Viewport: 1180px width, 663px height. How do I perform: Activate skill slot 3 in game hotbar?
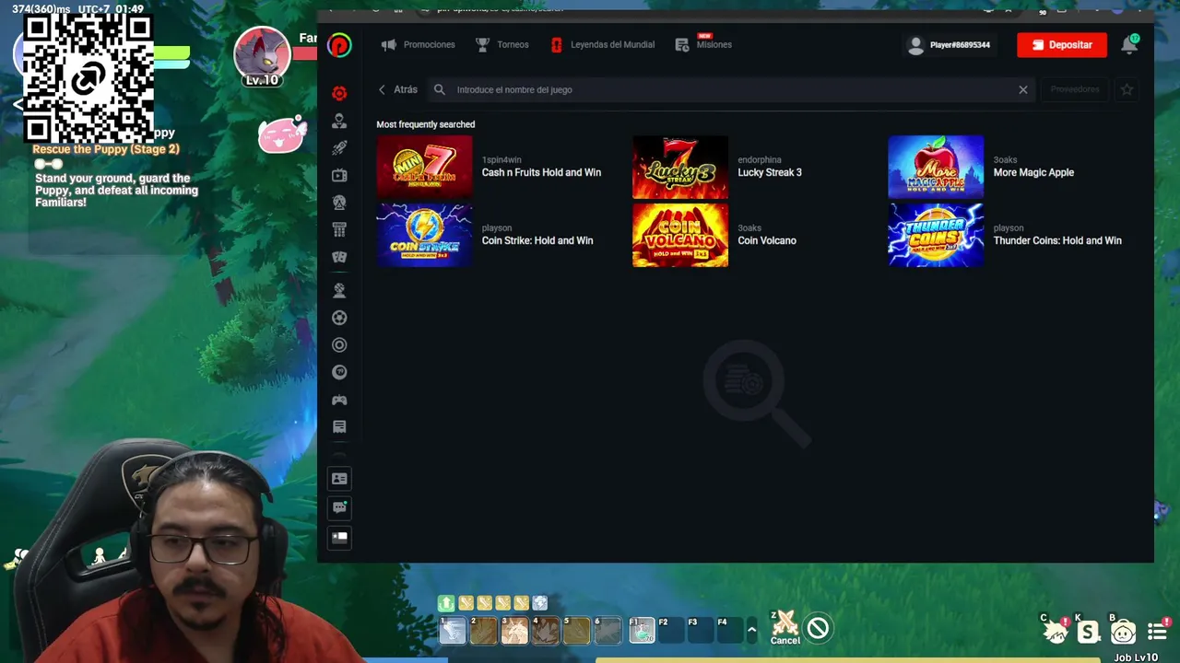pos(514,630)
